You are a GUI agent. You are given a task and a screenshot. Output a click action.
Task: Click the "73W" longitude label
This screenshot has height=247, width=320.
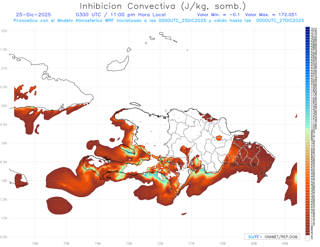tap(129, 243)
